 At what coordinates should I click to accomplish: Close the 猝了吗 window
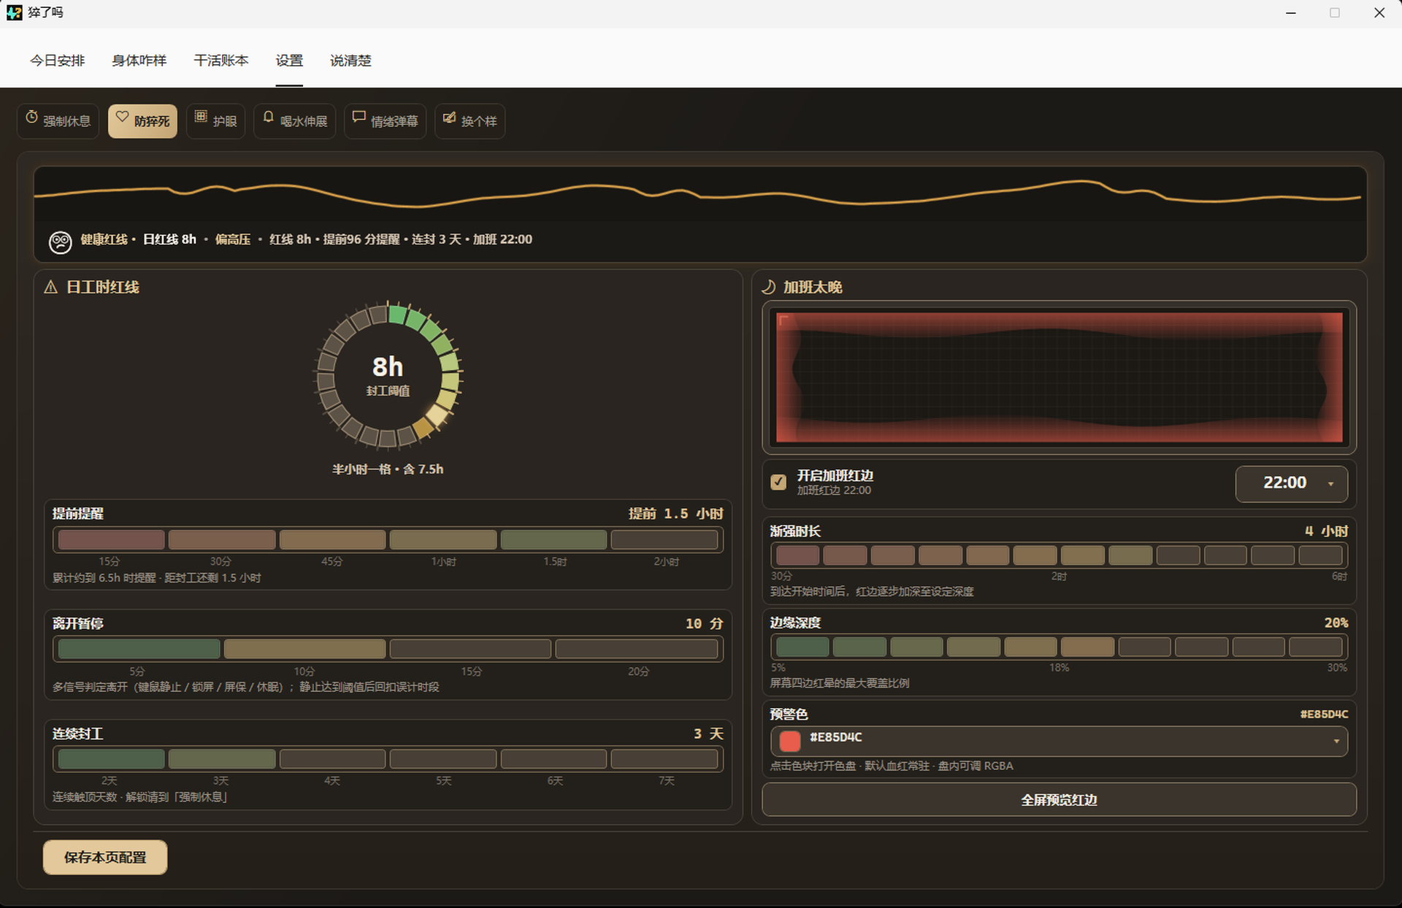1379,13
